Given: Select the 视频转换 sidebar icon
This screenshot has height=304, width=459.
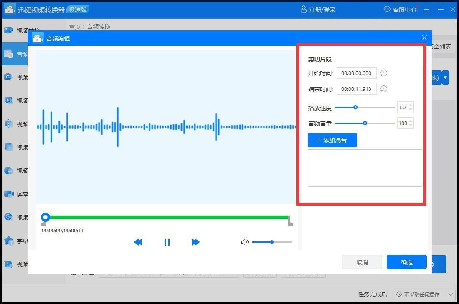Looking at the screenshot, I should [9, 30].
